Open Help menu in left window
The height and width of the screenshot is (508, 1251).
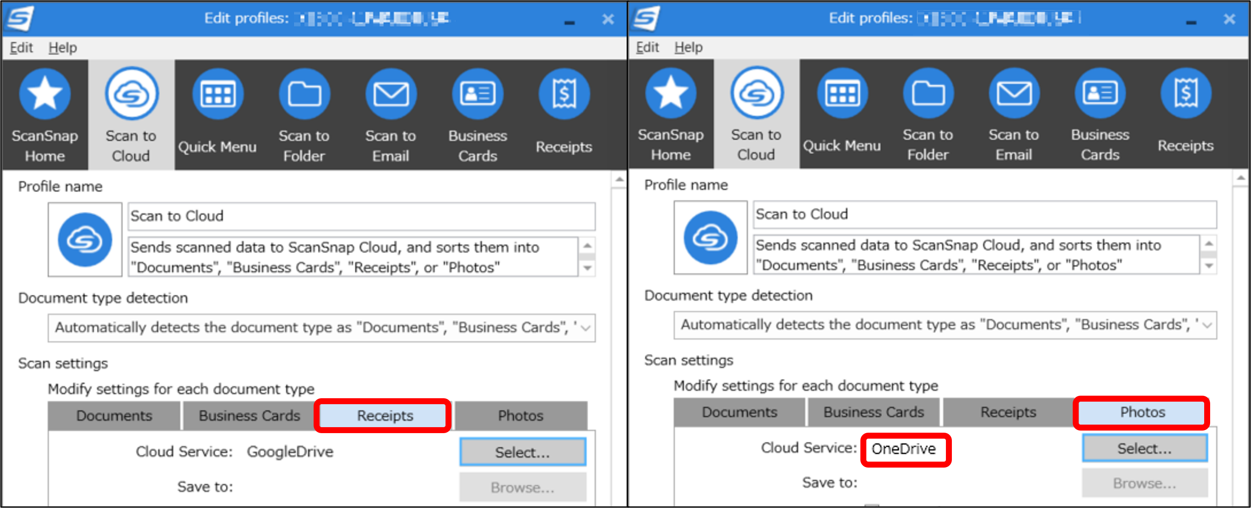point(63,48)
